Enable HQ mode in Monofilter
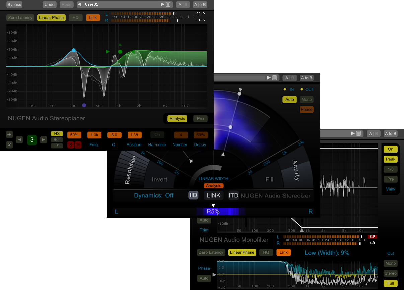Screen dimensions: 404x290 click(x=266, y=252)
